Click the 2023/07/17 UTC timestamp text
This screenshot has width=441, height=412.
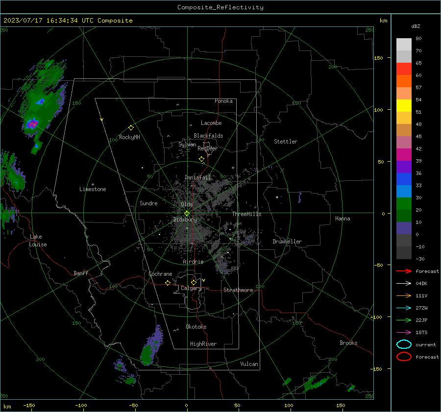(68, 21)
